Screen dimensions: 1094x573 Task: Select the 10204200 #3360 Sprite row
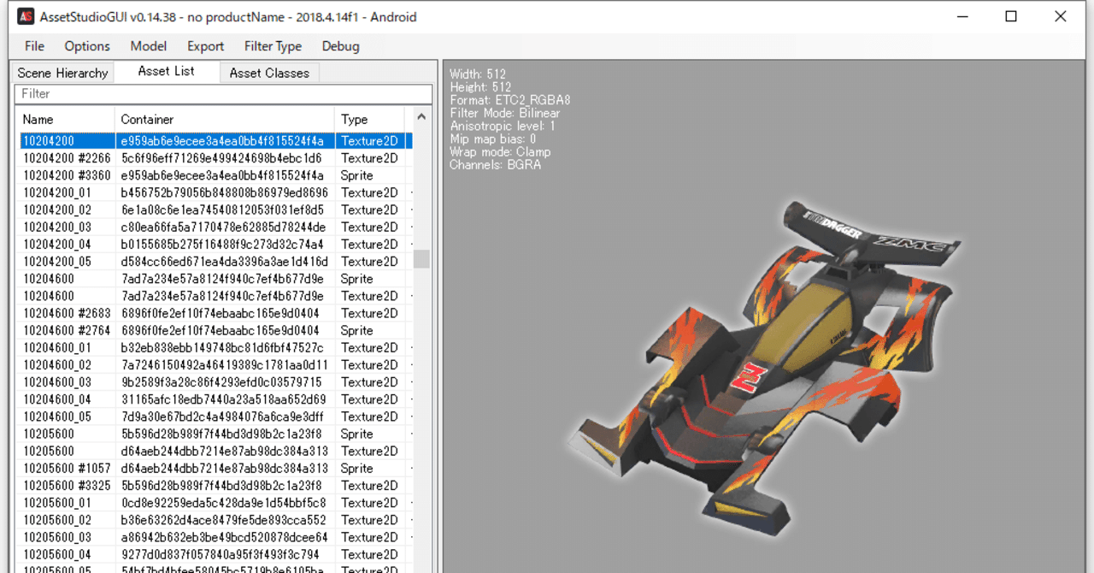[x=215, y=175]
